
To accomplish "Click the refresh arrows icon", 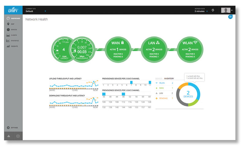I will point(213,10).
